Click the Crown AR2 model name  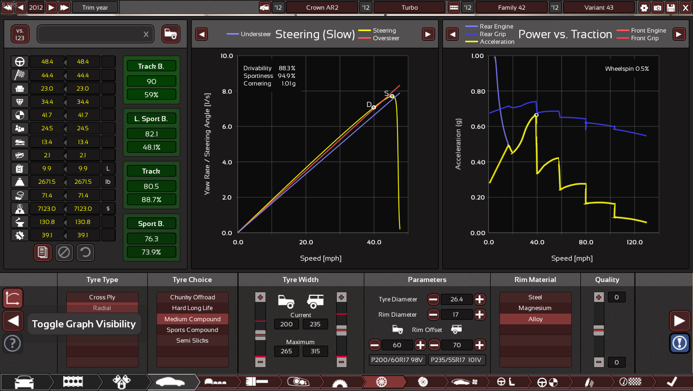tap(322, 8)
